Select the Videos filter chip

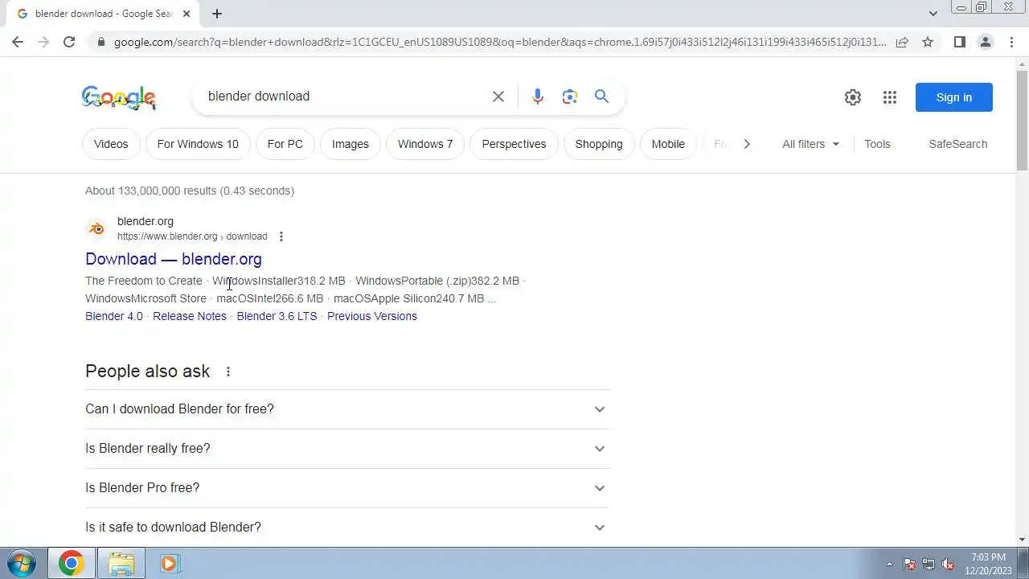pyautogui.click(x=111, y=144)
